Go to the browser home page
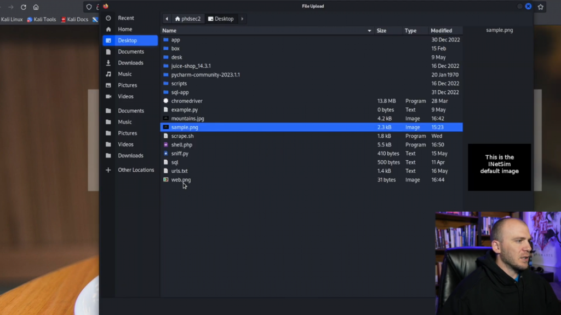Screen dimensions: 561x315 point(36,7)
